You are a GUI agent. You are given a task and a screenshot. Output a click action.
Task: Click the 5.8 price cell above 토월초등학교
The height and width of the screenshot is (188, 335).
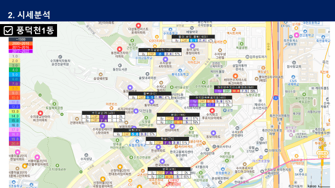tap(135, 134)
